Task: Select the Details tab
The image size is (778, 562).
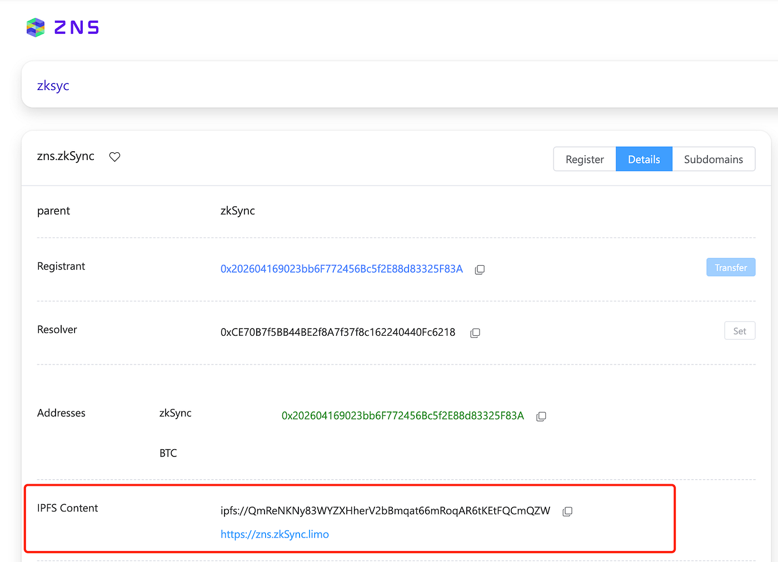Action: click(x=644, y=159)
